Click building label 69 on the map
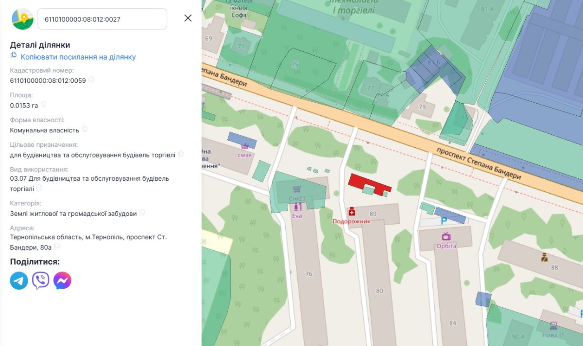The height and width of the screenshot is (346, 583). (x=209, y=38)
